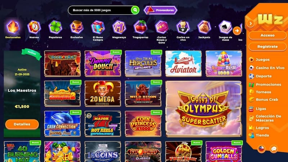Select the Destacados flame category icon
This screenshot has width=288, height=162.
tap(13, 27)
